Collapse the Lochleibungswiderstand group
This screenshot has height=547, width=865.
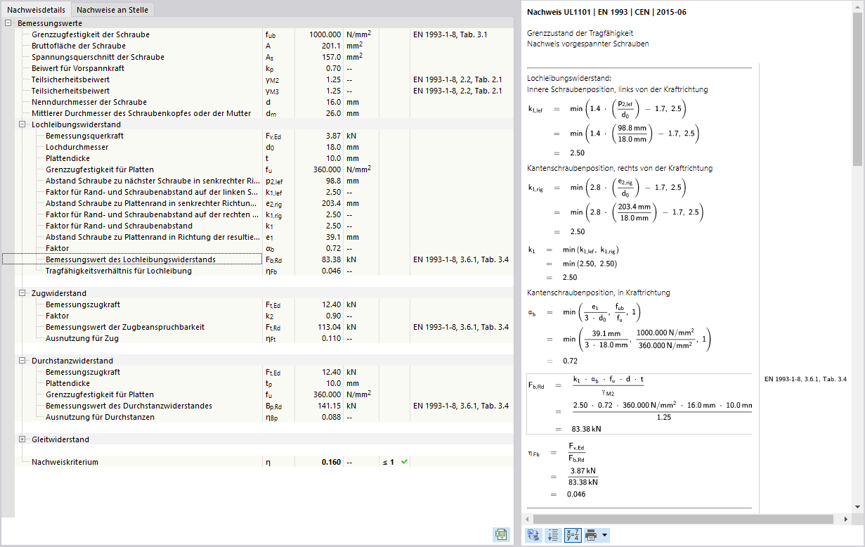(x=22, y=124)
